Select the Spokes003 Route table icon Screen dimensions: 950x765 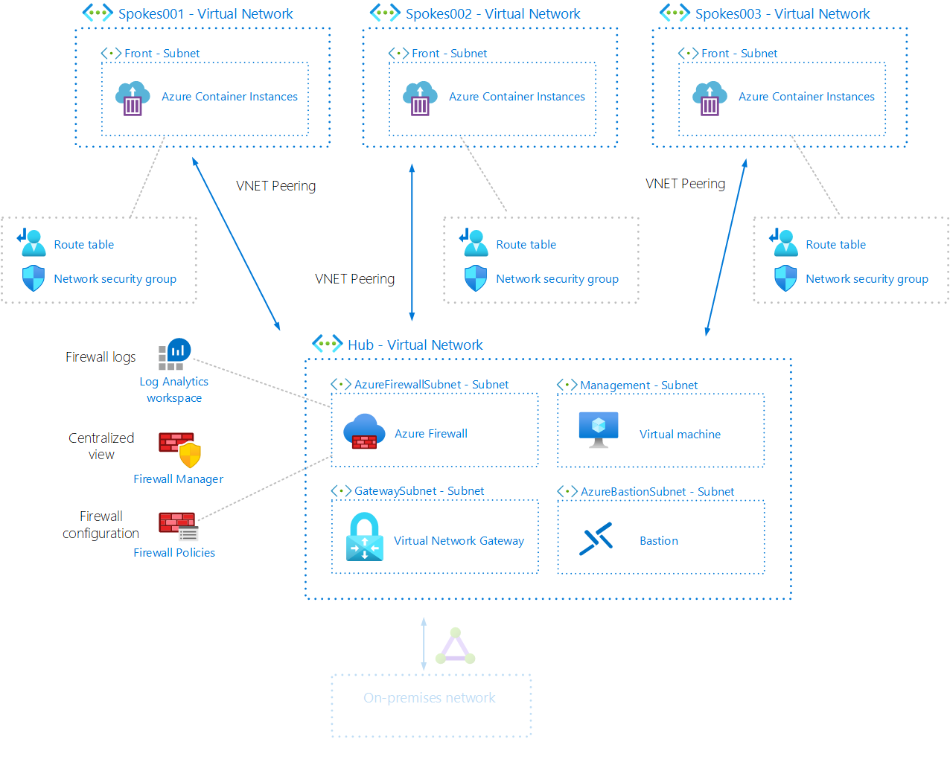click(784, 243)
